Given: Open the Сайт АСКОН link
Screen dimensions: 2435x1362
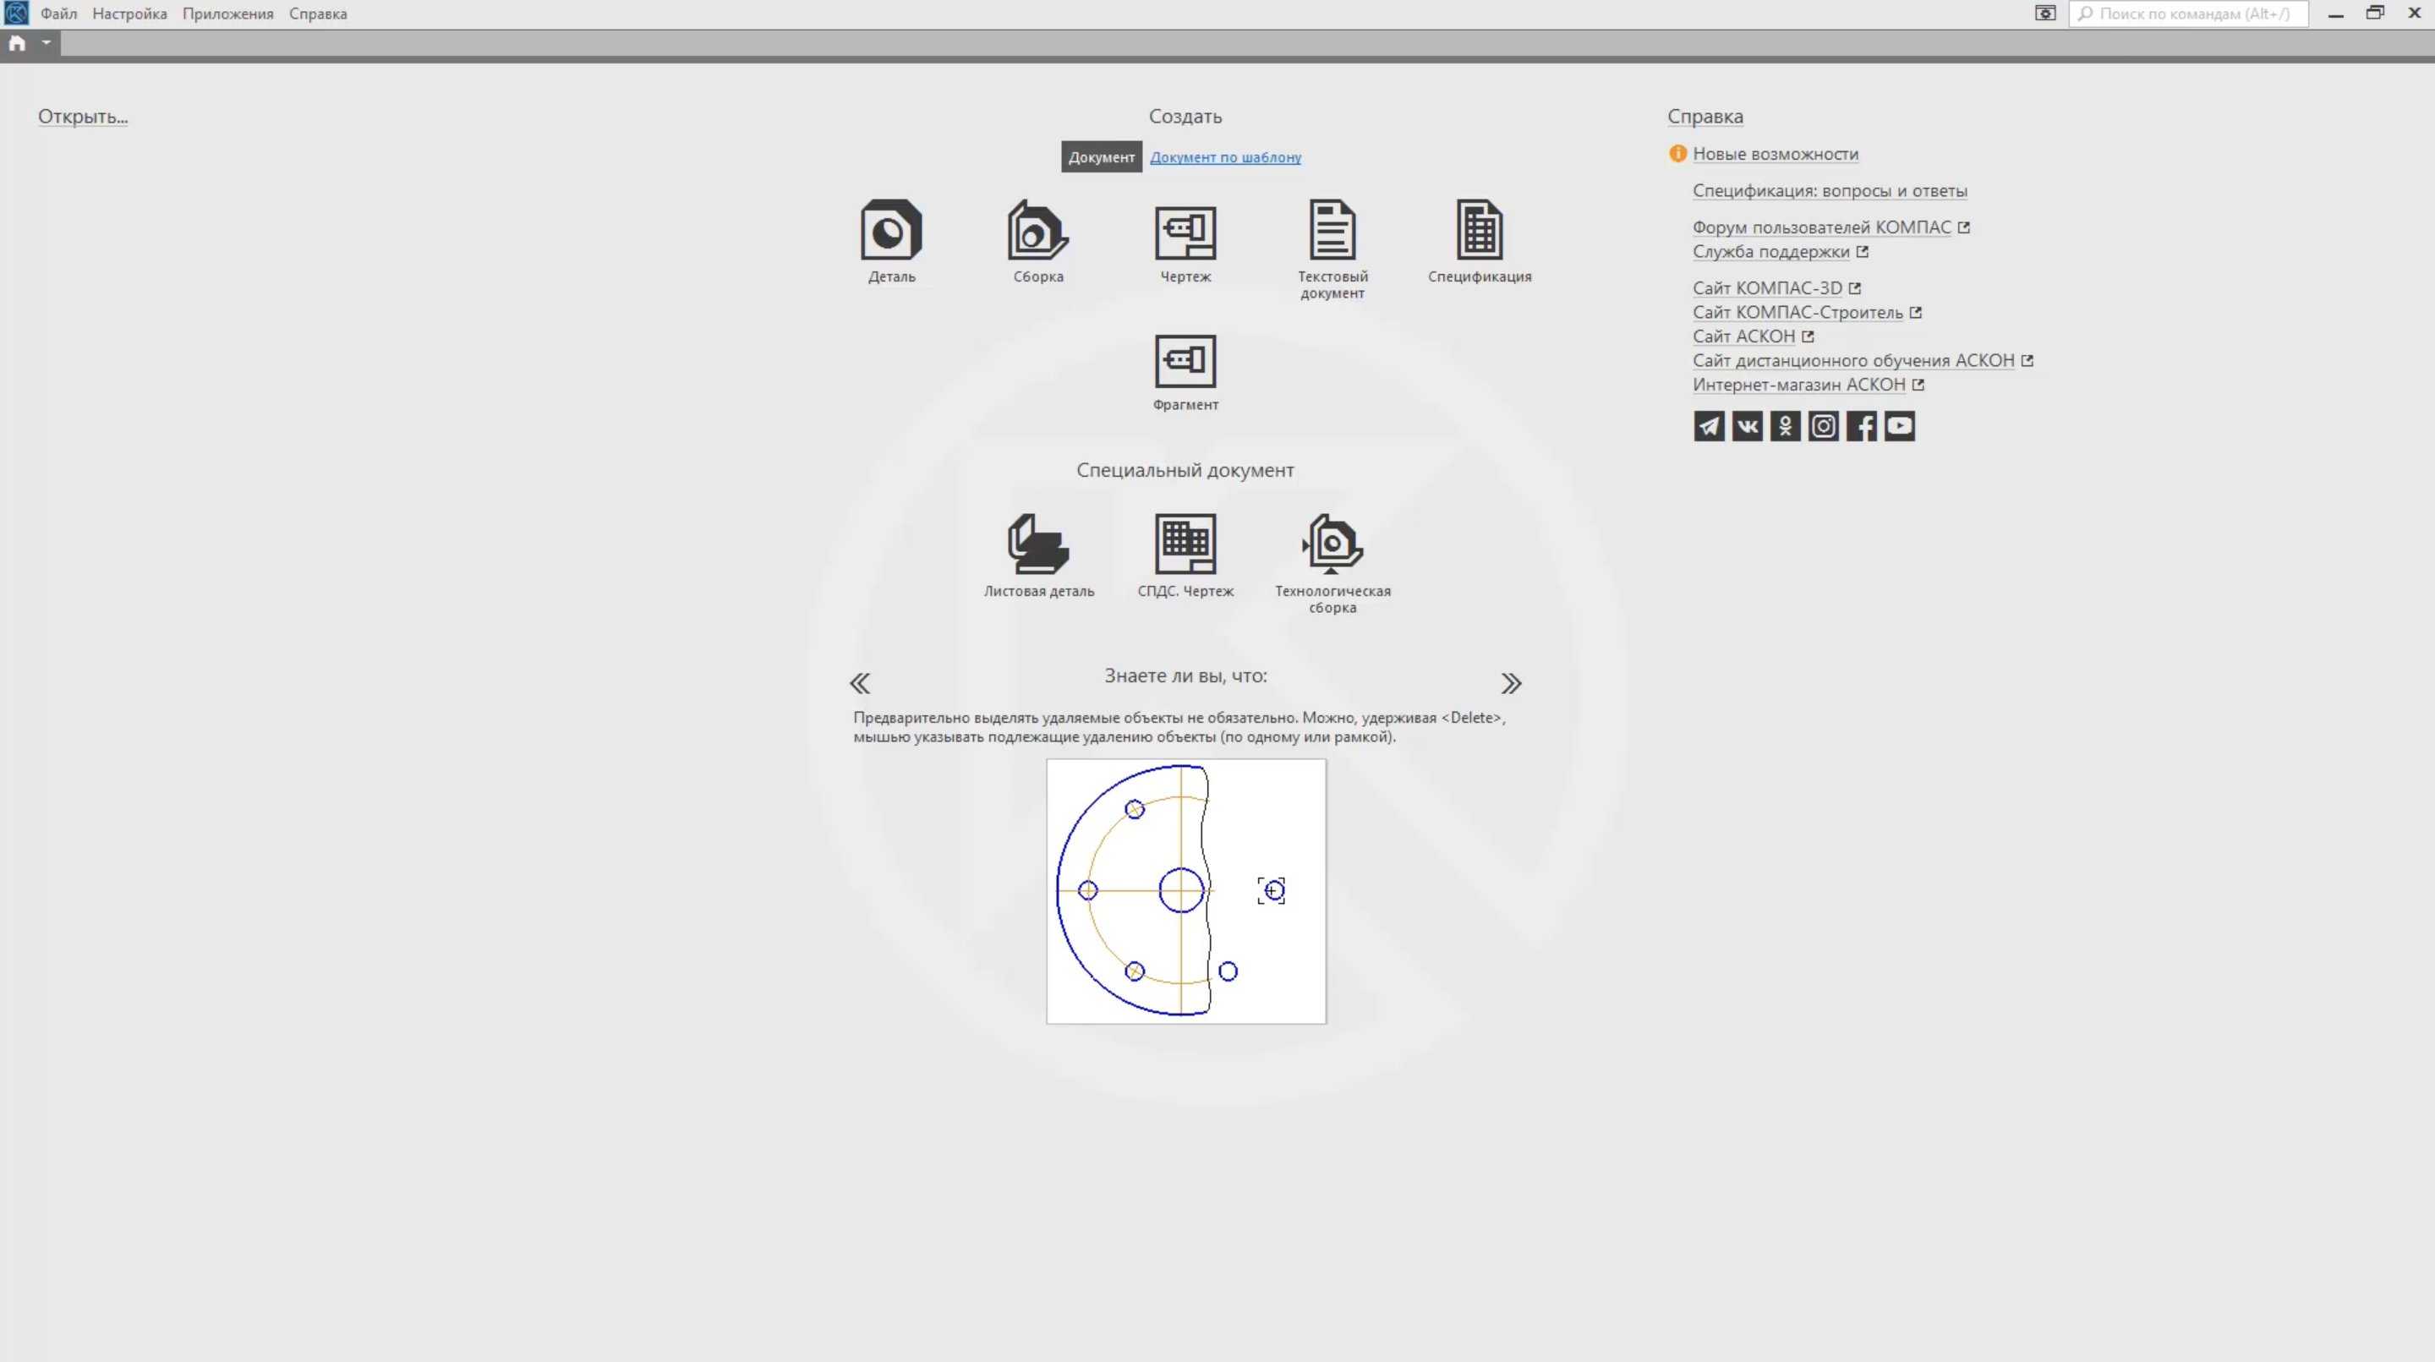Looking at the screenshot, I should point(1743,336).
